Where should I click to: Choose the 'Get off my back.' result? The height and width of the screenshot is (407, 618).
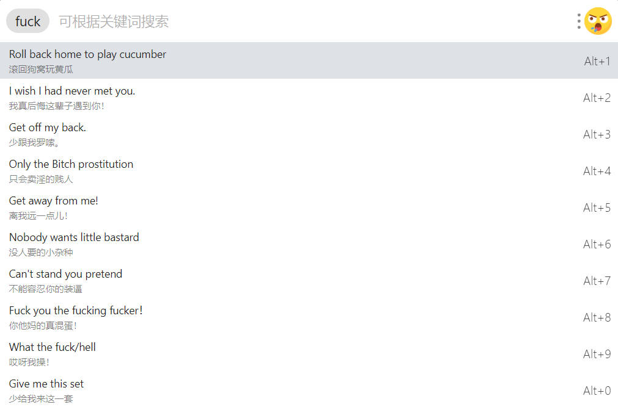pyautogui.click(x=309, y=134)
